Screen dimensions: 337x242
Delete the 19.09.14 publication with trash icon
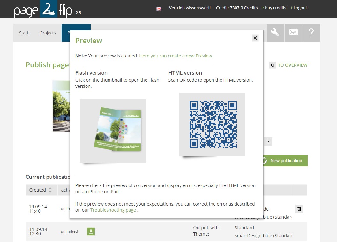coord(299,209)
